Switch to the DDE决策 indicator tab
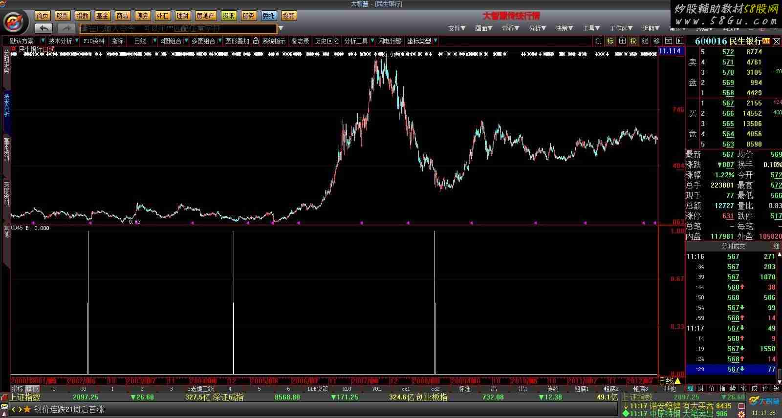Image resolution: width=782 pixels, height=418 pixels. pyautogui.click(x=318, y=389)
